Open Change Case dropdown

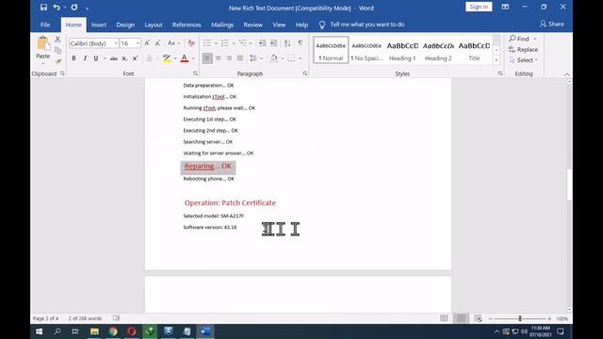point(173,43)
